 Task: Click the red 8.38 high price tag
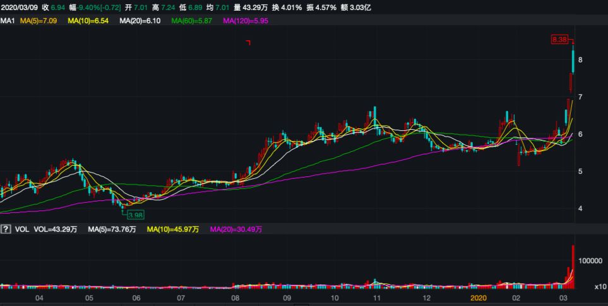pyautogui.click(x=559, y=40)
